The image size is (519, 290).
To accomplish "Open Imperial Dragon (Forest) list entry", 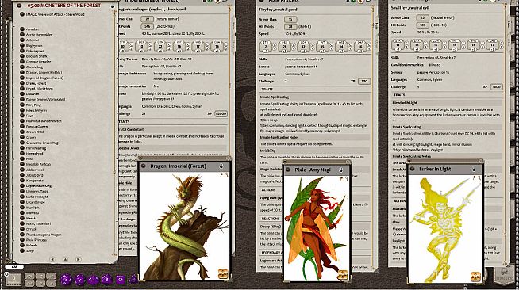I will [44, 78].
